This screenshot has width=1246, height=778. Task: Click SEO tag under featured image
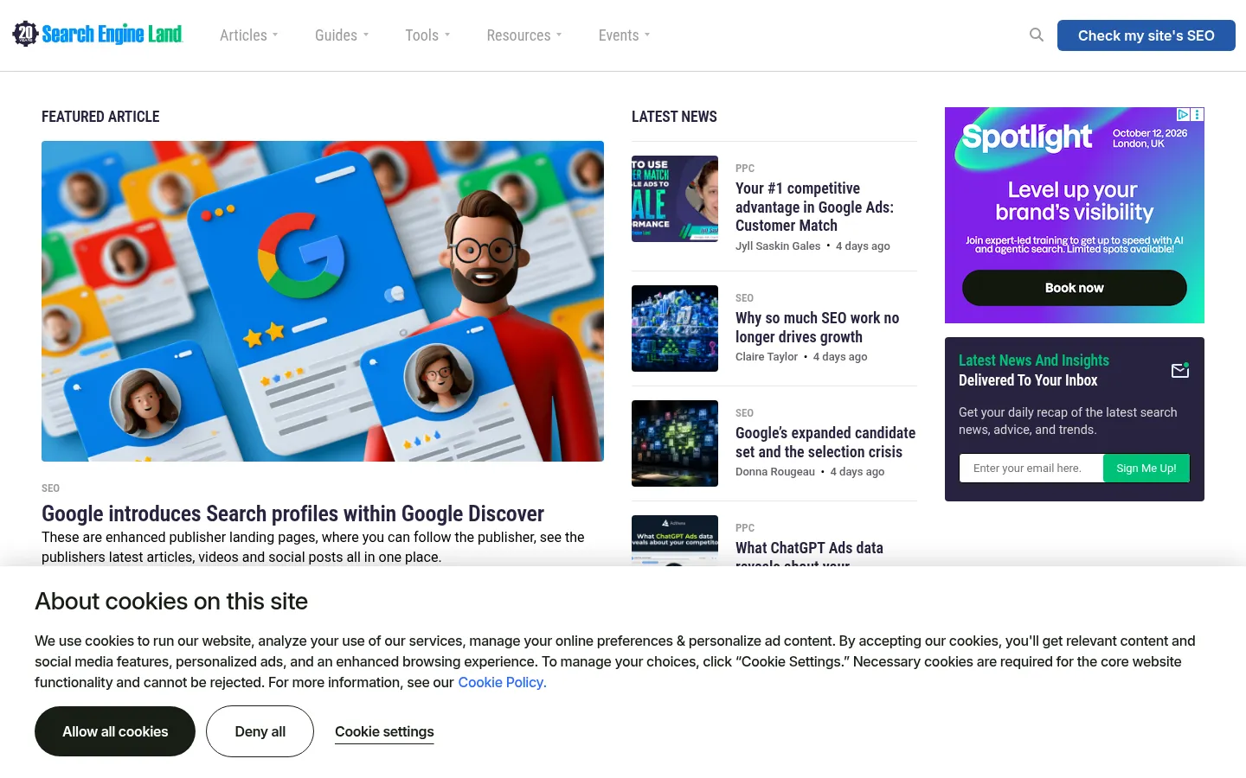[50, 488]
